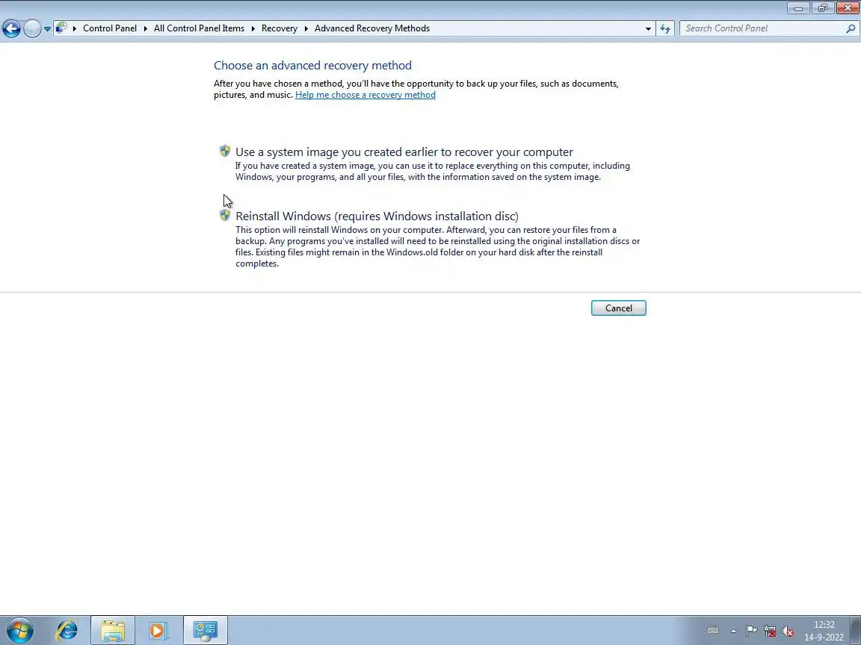Go back using the Back arrow button
861x645 pixels.
click(x=11, y=28)
